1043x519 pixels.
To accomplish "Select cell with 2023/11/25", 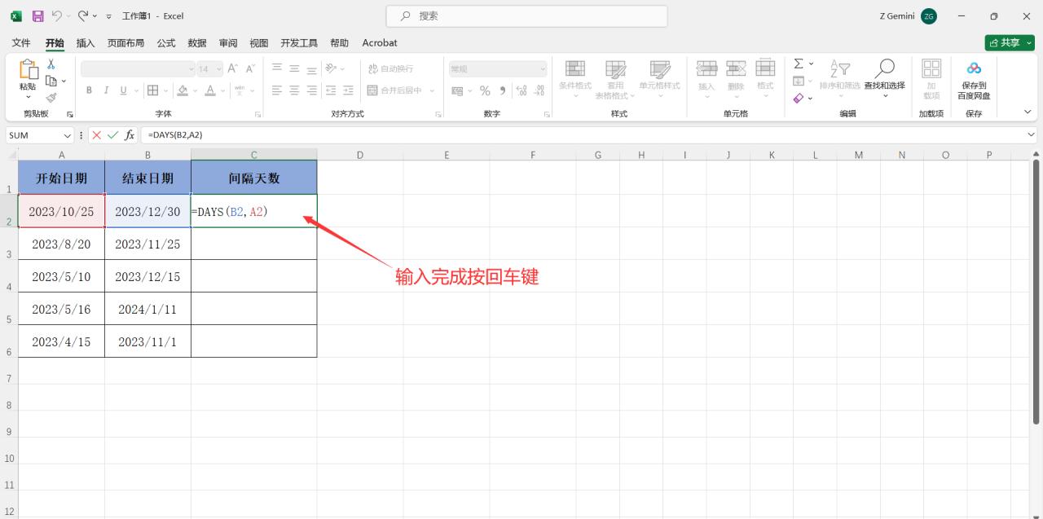I will [147, 244].
